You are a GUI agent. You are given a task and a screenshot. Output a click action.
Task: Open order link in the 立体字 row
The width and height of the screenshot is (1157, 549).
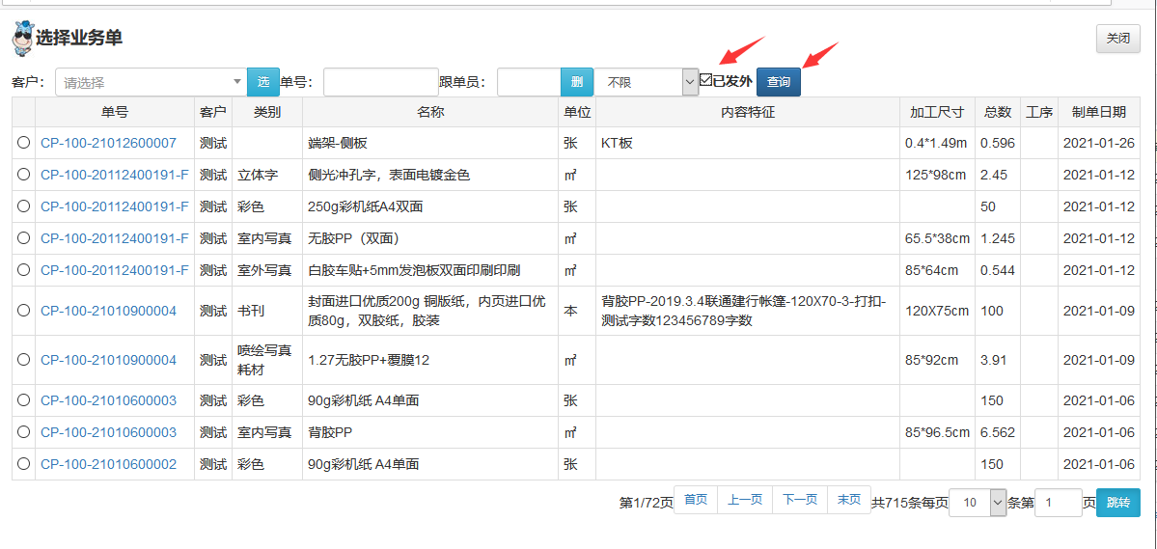pos(115,175)
